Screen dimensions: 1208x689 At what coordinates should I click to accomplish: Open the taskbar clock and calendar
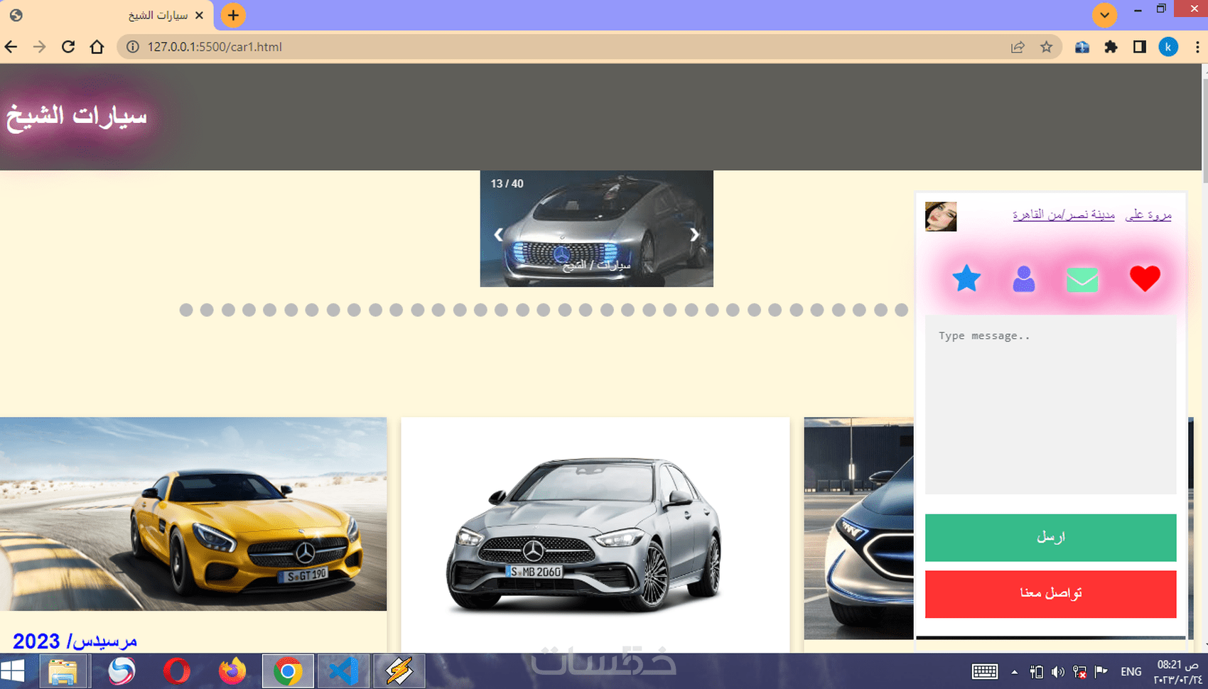click(x=1178, y=672)
